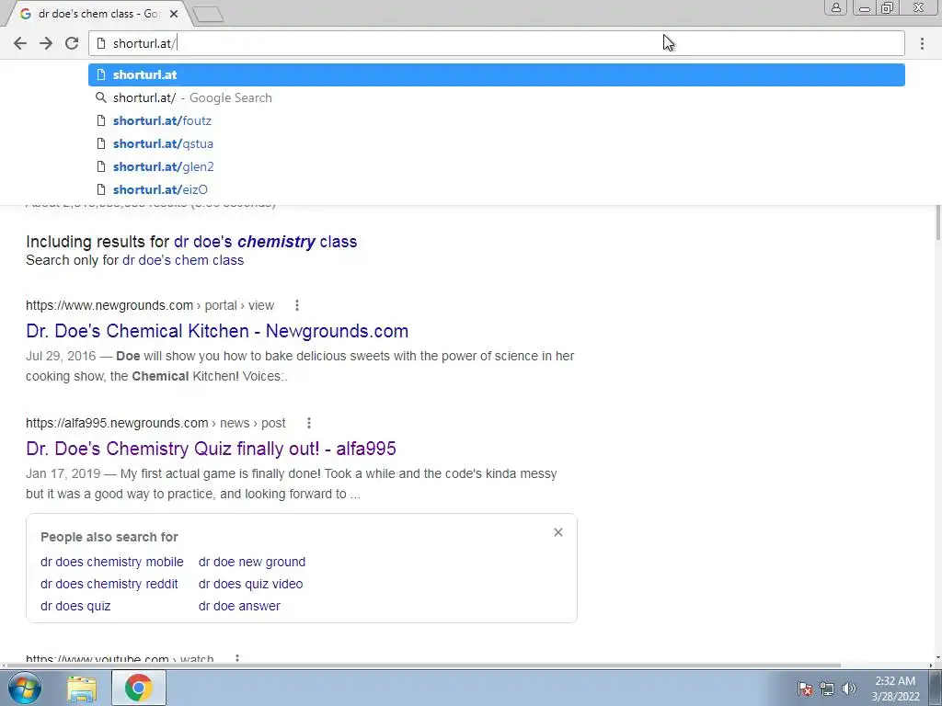Screen dimensions: 942x706
Task: Open the Windows Start menu orb
Action: coord(24,688)
